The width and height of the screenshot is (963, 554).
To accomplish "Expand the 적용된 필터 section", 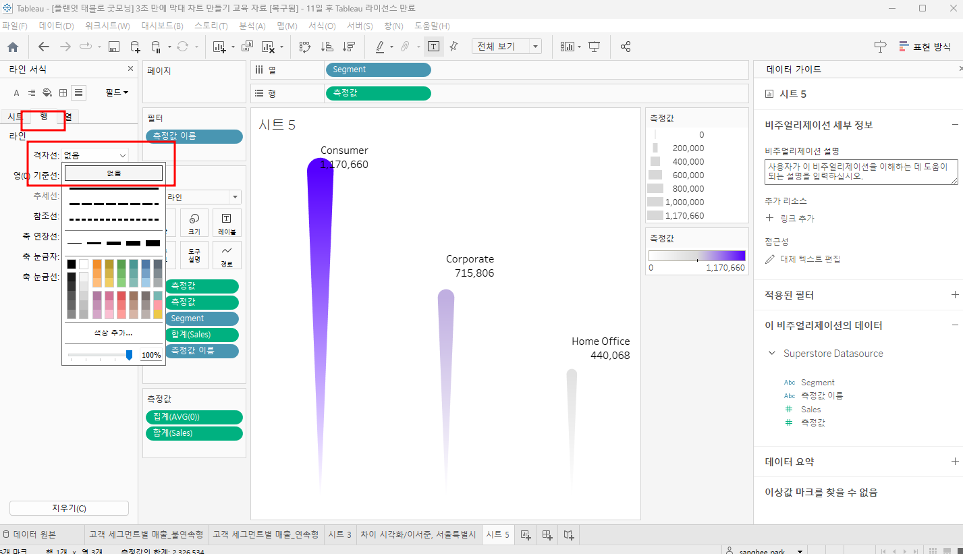I will click(955, 295).
